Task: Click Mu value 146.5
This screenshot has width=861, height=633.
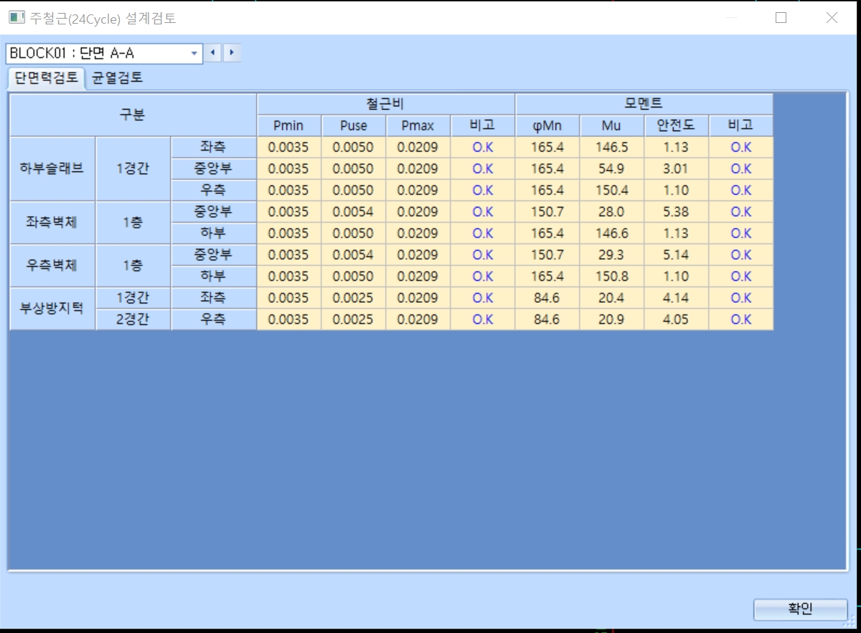Action: [612, 147]
